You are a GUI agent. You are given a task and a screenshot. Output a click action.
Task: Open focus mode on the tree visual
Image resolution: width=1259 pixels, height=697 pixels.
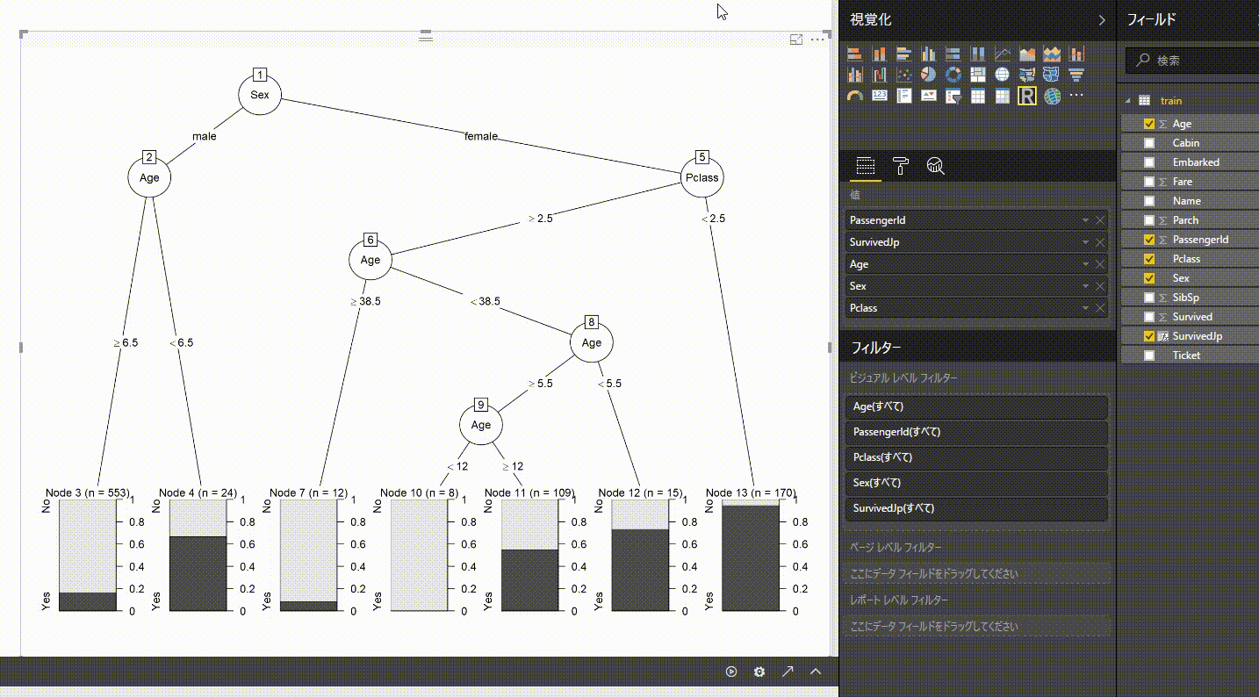796,40
